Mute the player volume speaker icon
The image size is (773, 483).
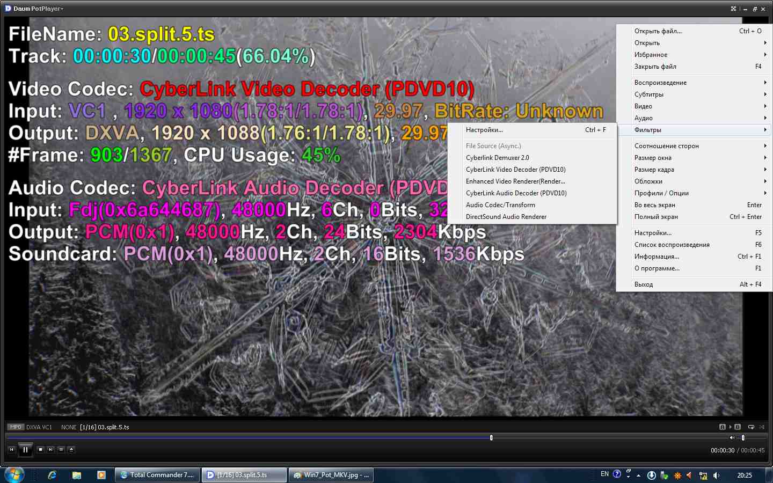tap(732, 438)
